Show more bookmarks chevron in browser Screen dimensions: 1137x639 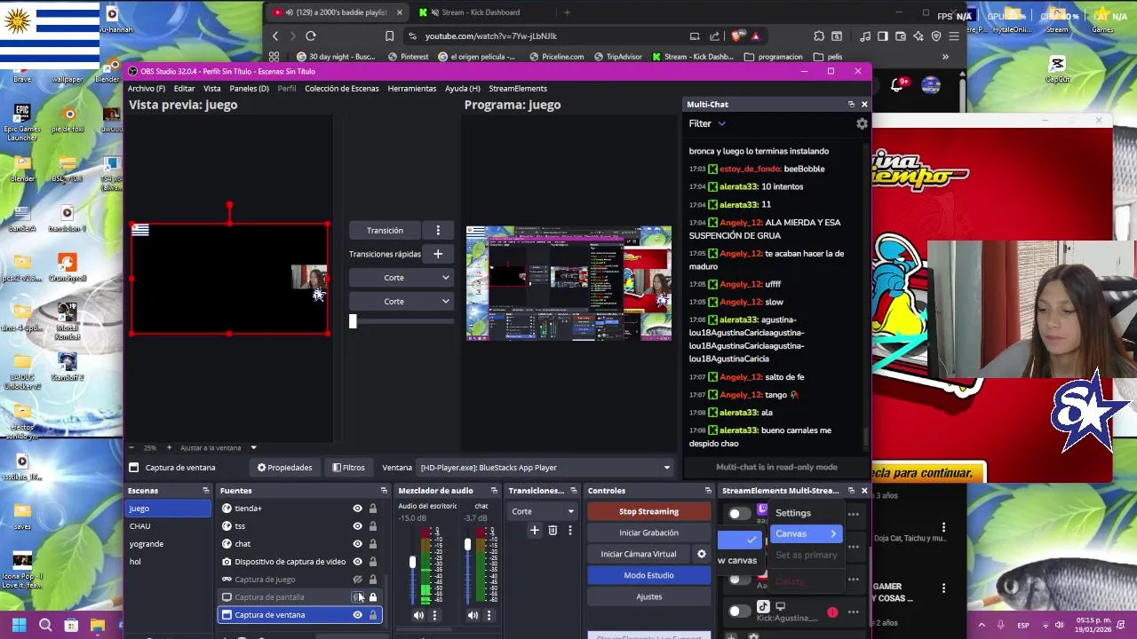pyautogui.click(x=945, y=56)
